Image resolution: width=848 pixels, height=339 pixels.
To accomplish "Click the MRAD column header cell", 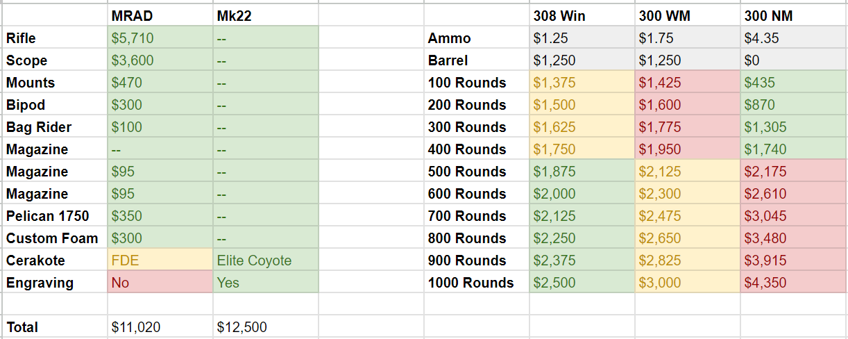I will (x=160, y=16).
